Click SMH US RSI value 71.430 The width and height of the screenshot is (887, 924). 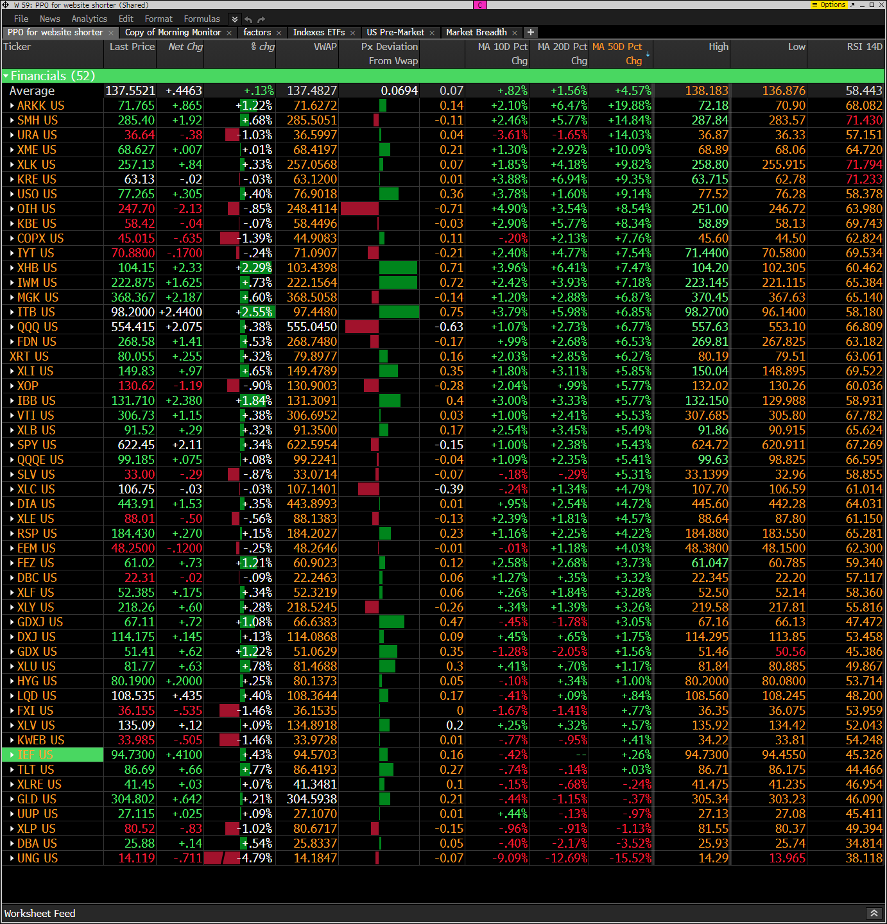click(x=864, y=121)
